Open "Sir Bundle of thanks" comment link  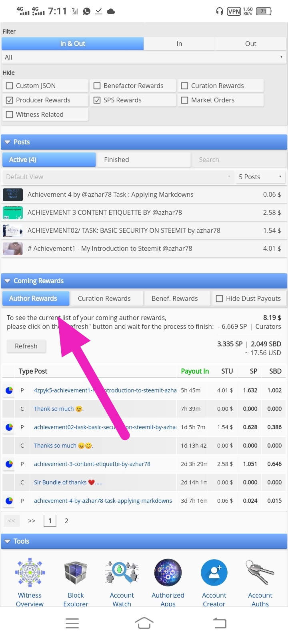click(x=68, y=482)
